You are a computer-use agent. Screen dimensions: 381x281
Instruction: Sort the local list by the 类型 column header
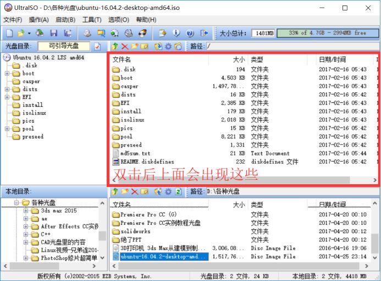(x=278, y=205)
